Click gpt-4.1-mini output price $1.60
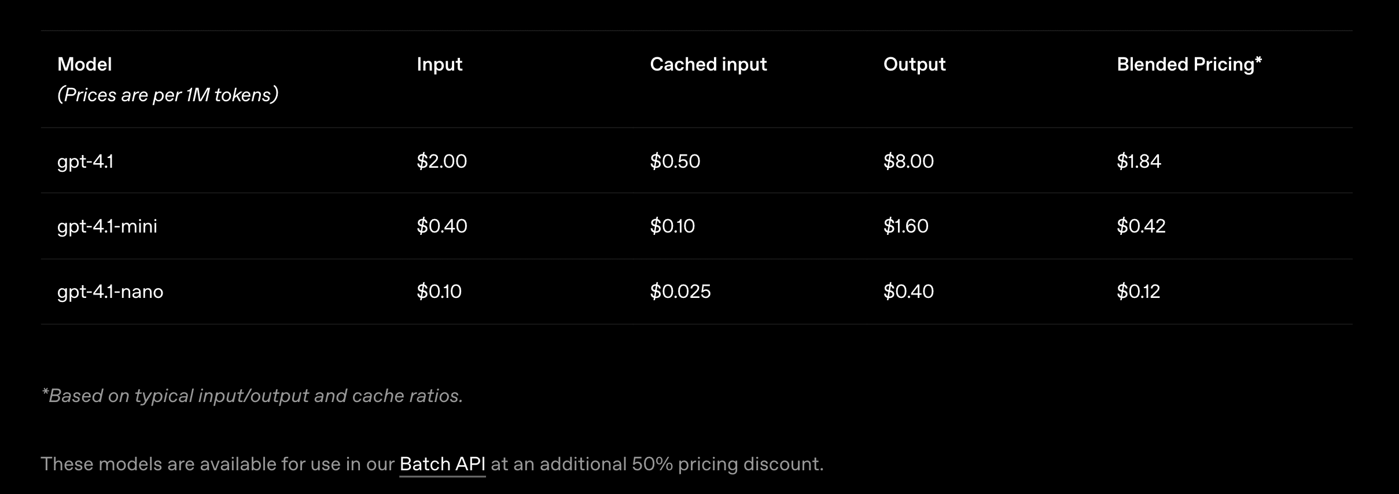1399x494 pixels. 905,226
